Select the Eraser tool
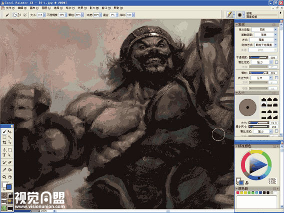Screen dimensions: 284x213 tap(10, 162)
